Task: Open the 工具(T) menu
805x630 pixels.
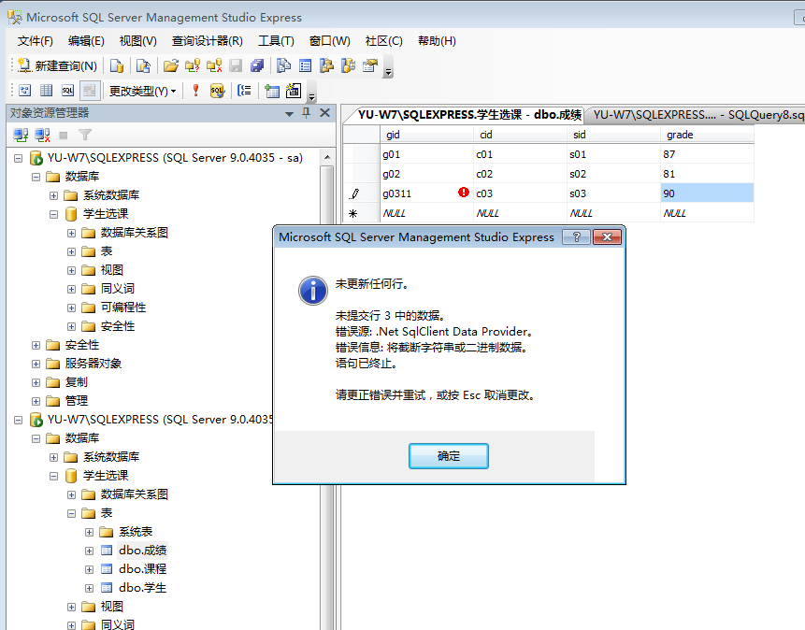Action: 276,41
